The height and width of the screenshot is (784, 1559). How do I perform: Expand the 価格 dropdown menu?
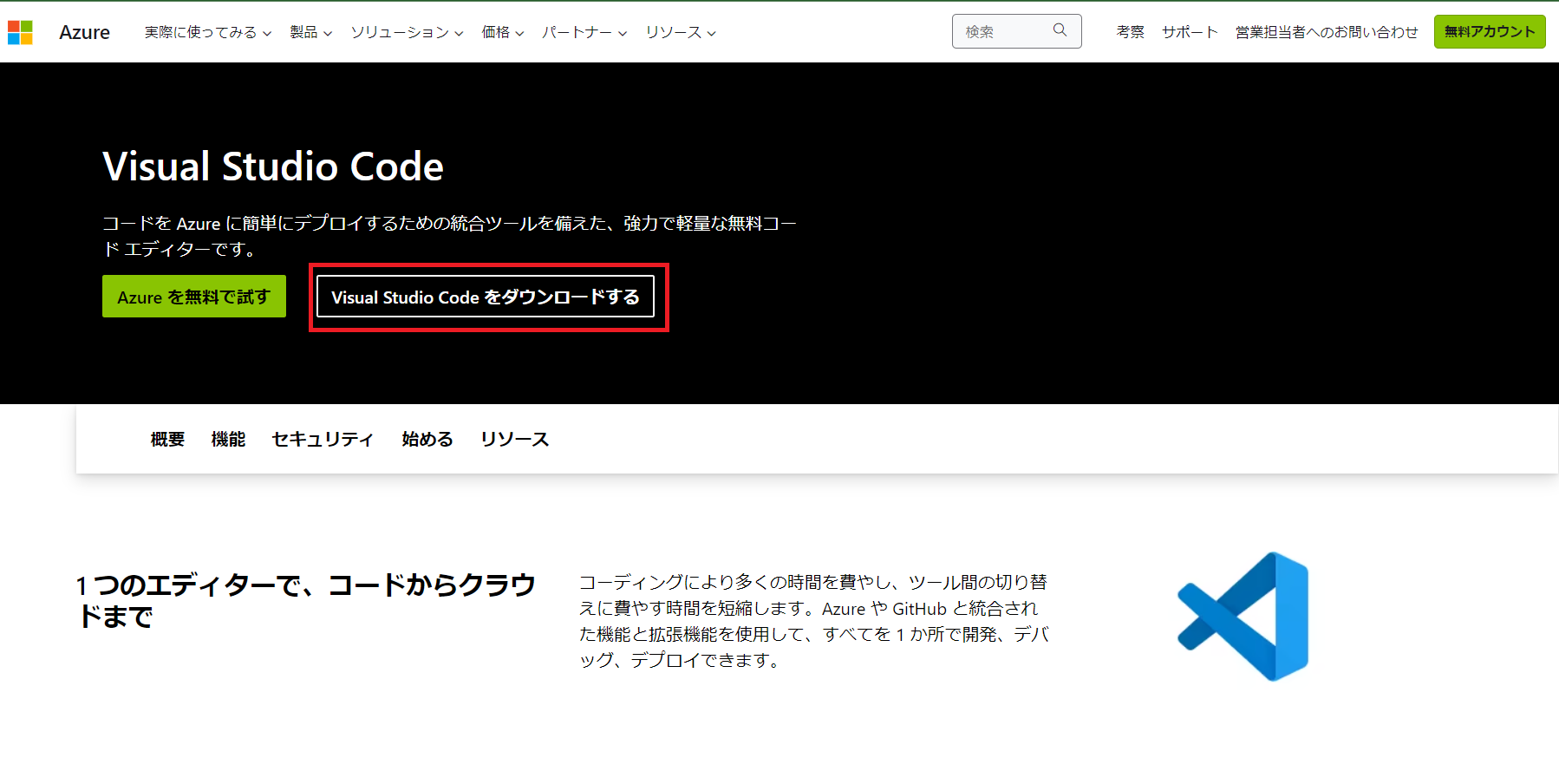point(503,32)
